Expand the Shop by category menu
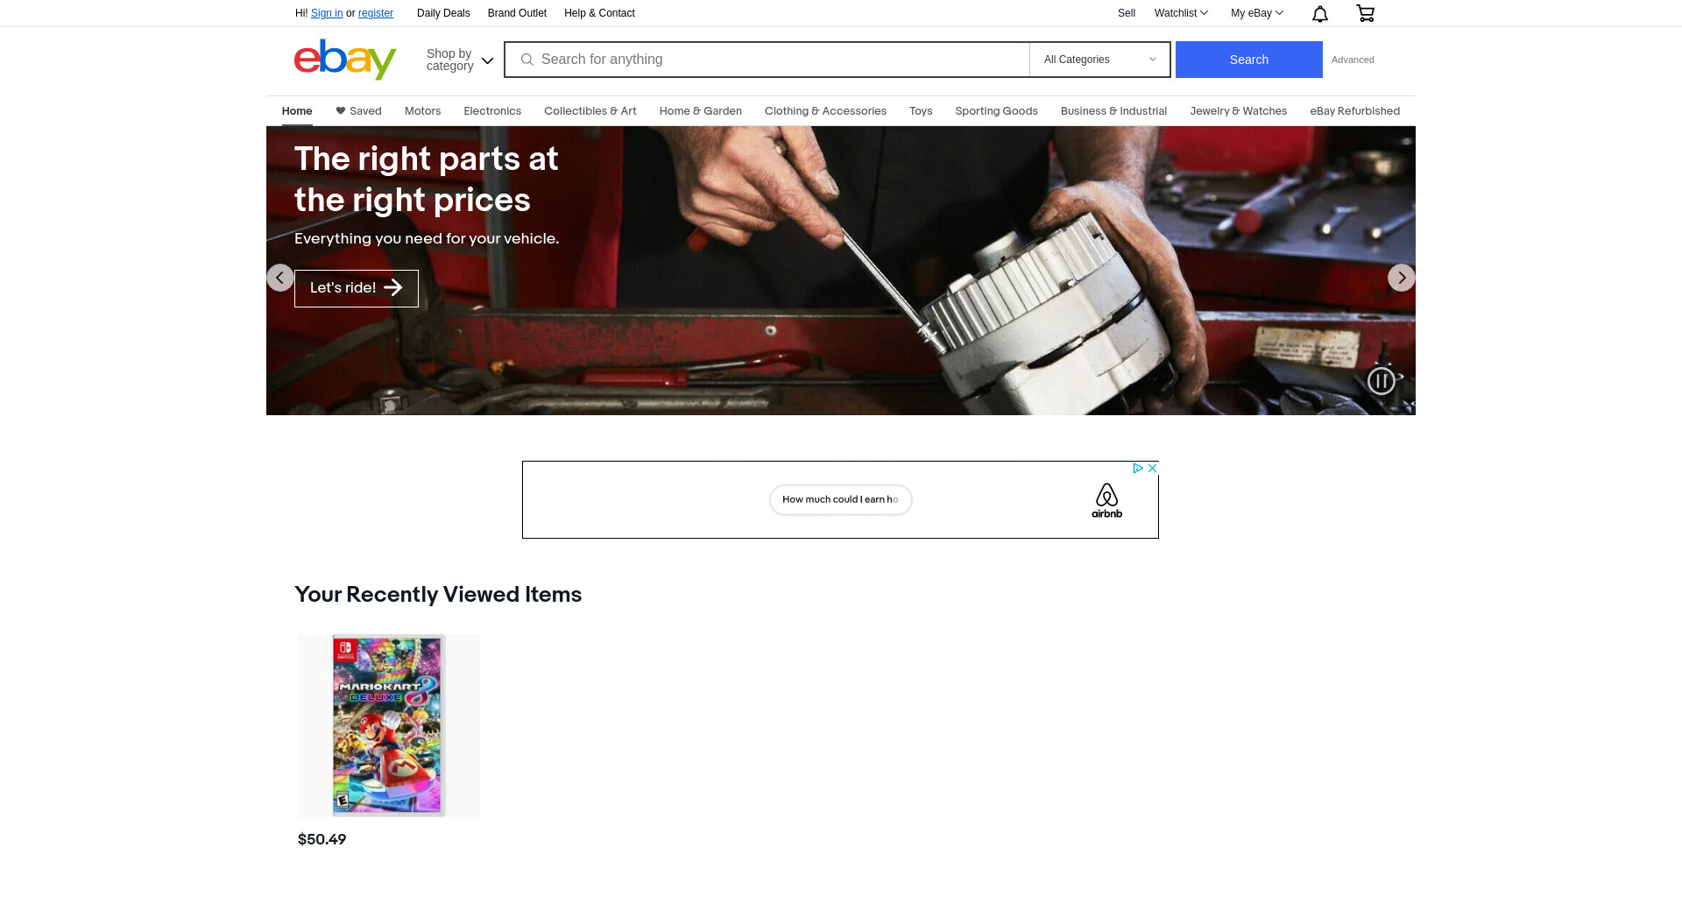The image size is (1682, 911). coord(459,60)
